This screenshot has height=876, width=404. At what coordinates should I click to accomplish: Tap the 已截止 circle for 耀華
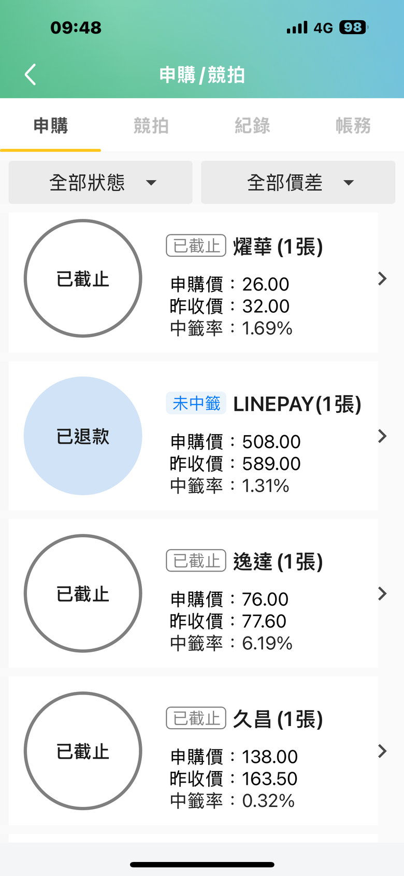point(83,279)
